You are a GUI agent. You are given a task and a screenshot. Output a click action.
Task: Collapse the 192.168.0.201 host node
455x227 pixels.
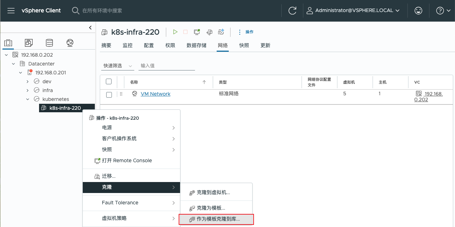tap(21, 73)
